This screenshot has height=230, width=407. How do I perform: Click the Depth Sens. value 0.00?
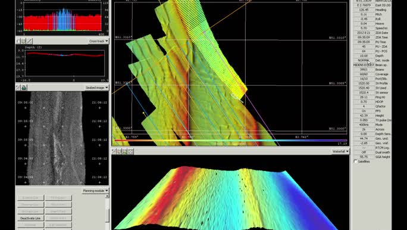click(x=364, y=134)
